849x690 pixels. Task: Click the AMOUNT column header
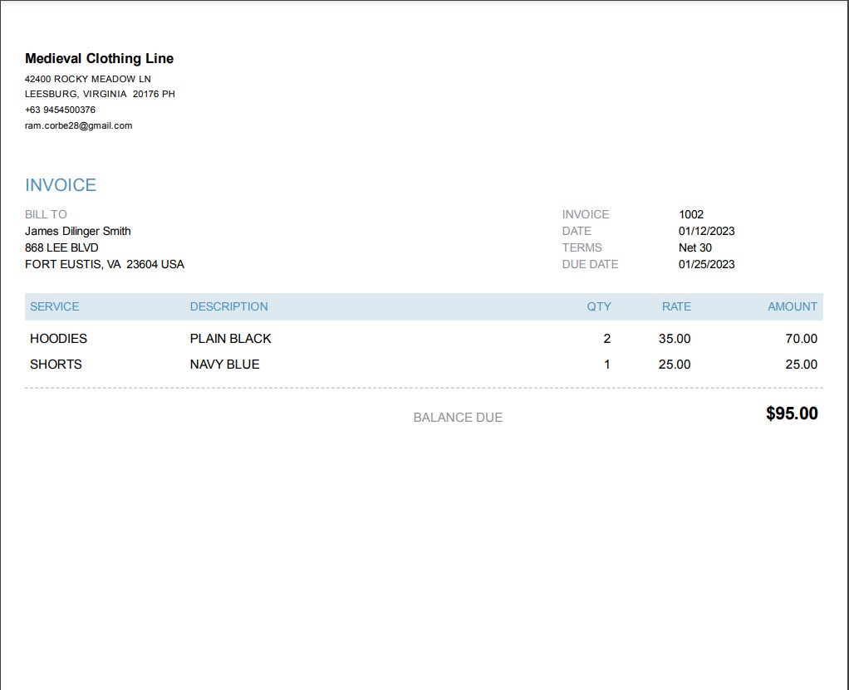coord(793,307)
